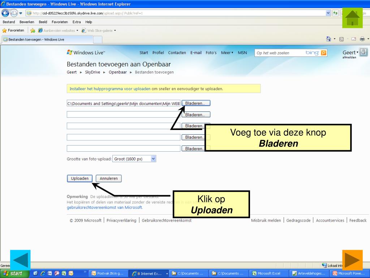Click the empty New Tab button

(98, 40)
